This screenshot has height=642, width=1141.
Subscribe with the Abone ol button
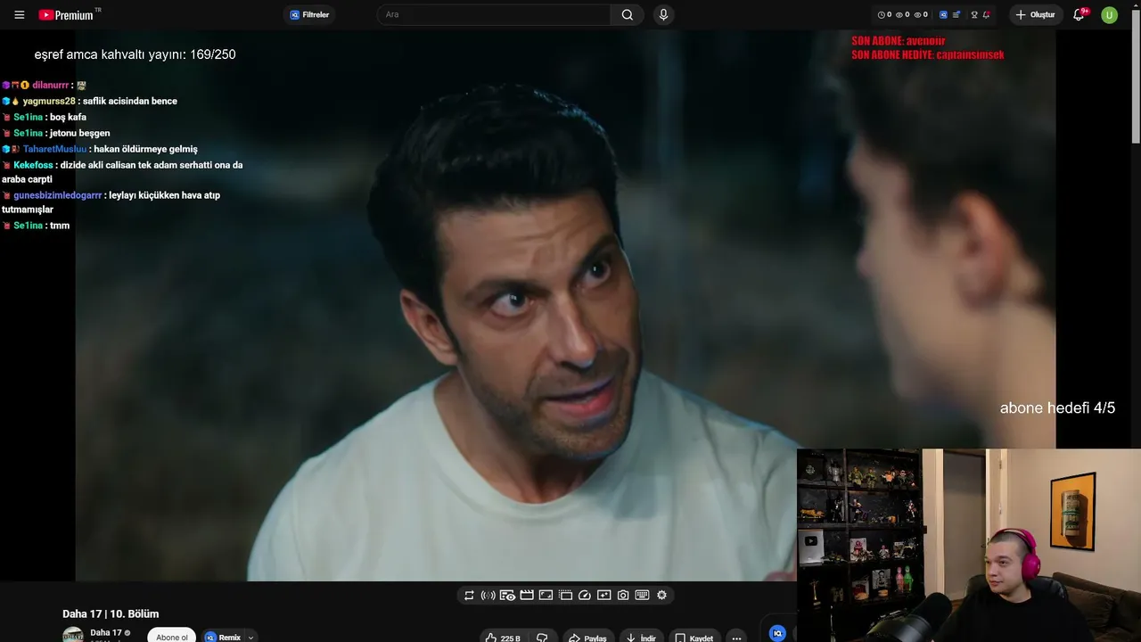coord(172,637)
